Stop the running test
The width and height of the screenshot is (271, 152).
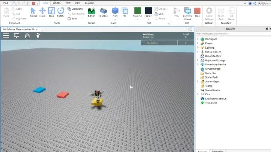(x=197, y=12)
